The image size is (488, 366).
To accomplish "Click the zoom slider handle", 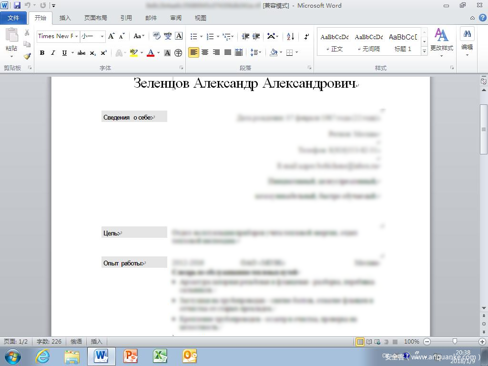I will (x=455, y=342).
